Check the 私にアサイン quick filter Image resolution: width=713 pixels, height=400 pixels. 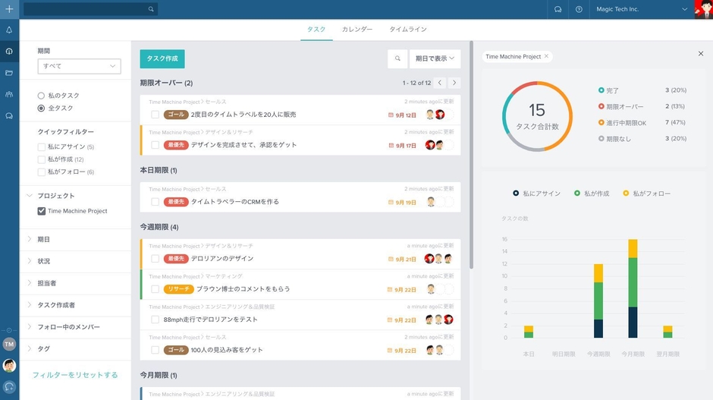(x=42, y=146)
